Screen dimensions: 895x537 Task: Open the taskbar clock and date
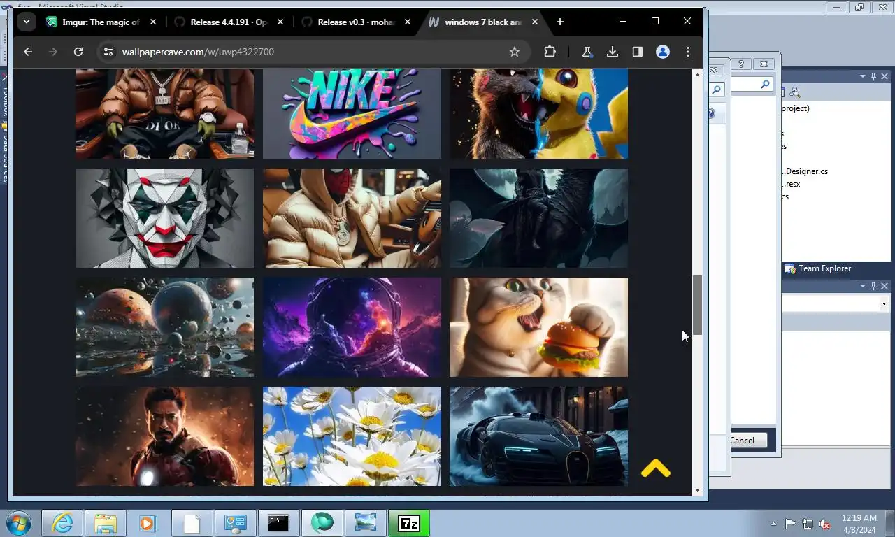[860, 524]
